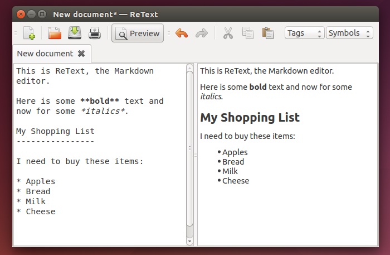Click the "* Milk" line in the editor

(31, 201)
